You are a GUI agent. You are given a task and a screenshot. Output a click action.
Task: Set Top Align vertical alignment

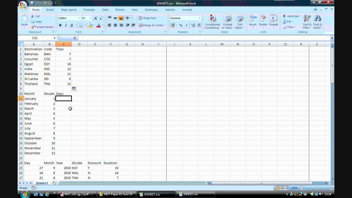pyautogui.click(x=109, y=18)
